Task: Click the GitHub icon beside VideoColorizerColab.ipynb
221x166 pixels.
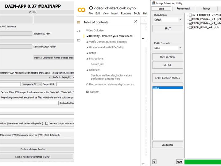Action: point(91,8)
